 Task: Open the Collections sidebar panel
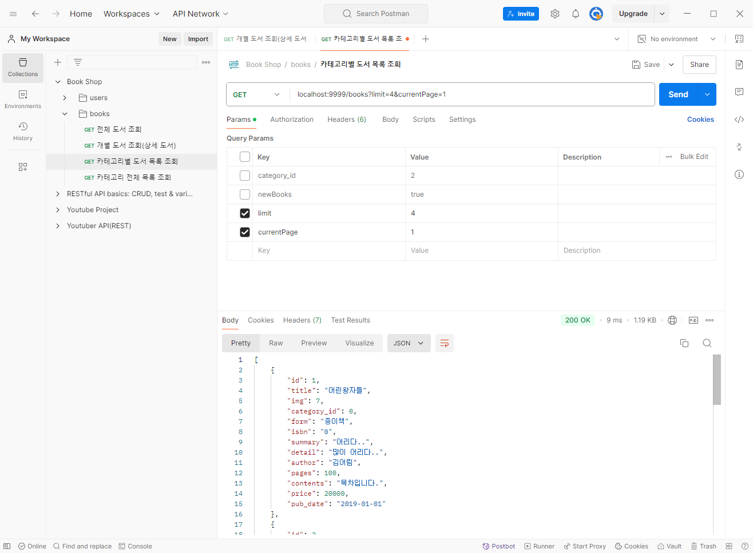coord(23,67)
